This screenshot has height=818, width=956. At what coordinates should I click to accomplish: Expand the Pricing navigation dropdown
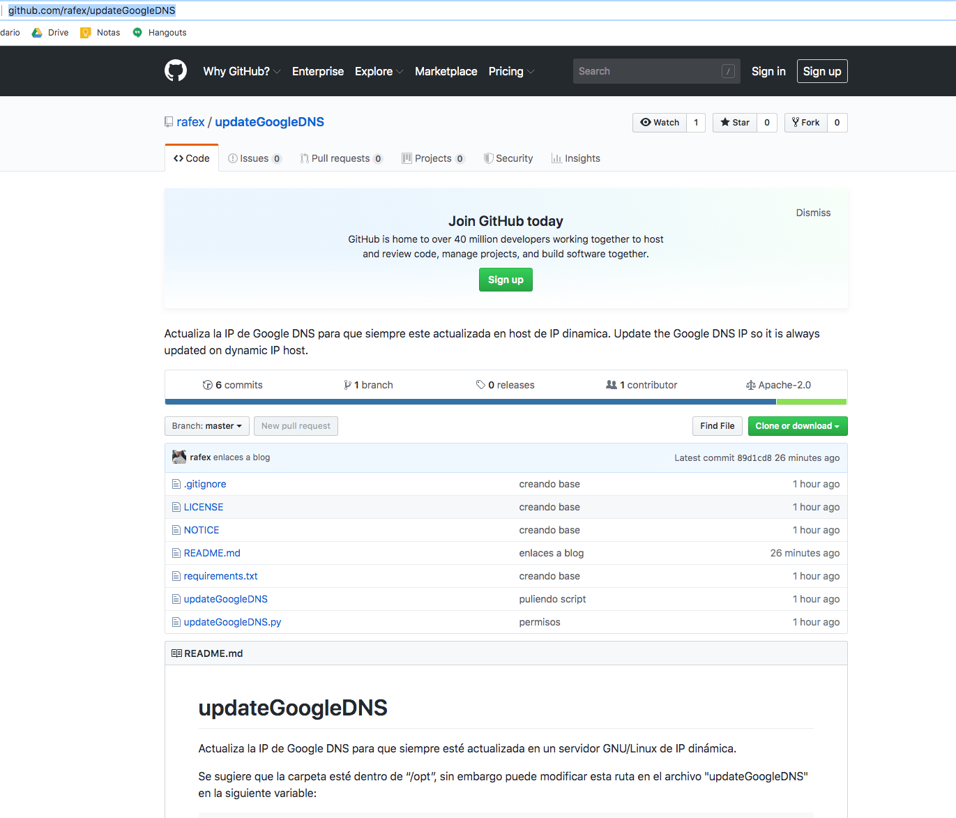(511, 71)
